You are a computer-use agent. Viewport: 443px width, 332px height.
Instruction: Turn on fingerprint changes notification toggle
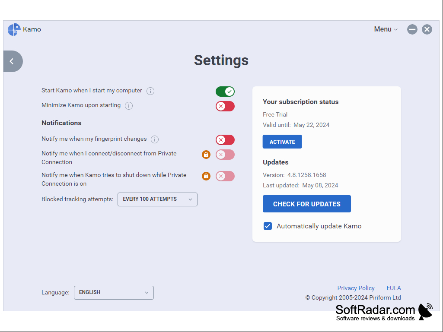[225, 140]
